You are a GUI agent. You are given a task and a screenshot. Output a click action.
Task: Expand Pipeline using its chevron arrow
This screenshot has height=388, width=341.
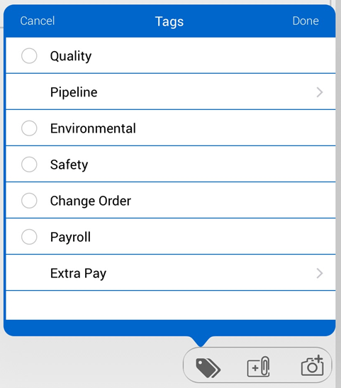tap(320, 92)
